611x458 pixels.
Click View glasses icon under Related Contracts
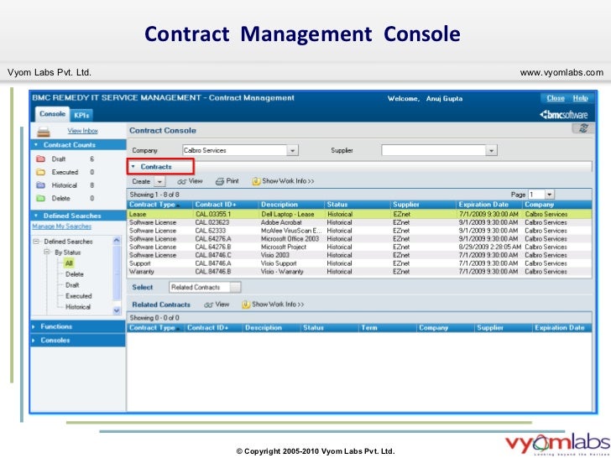pos(208,305)
